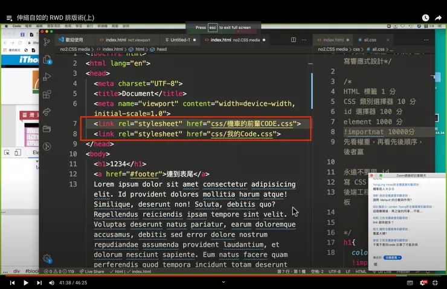
Task: Click the HTML language mode status item
Action: tap(361, 271)
